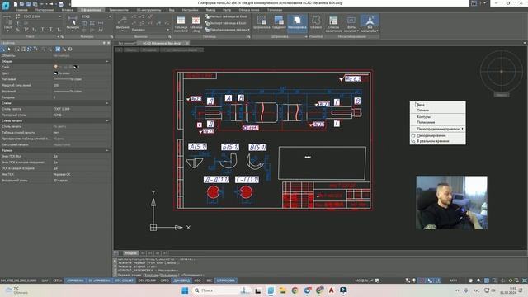Screen dimensions: 528x297
Task: Click the Экспорт таблицы в Excel icon
Action: coord(207,23)
